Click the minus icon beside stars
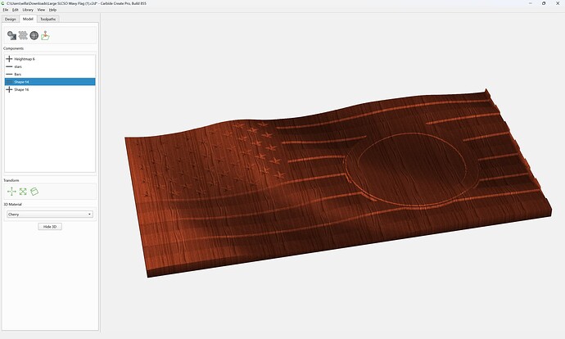Image resolution: width=565 pixels, height=339 pixels. point(9,66)
